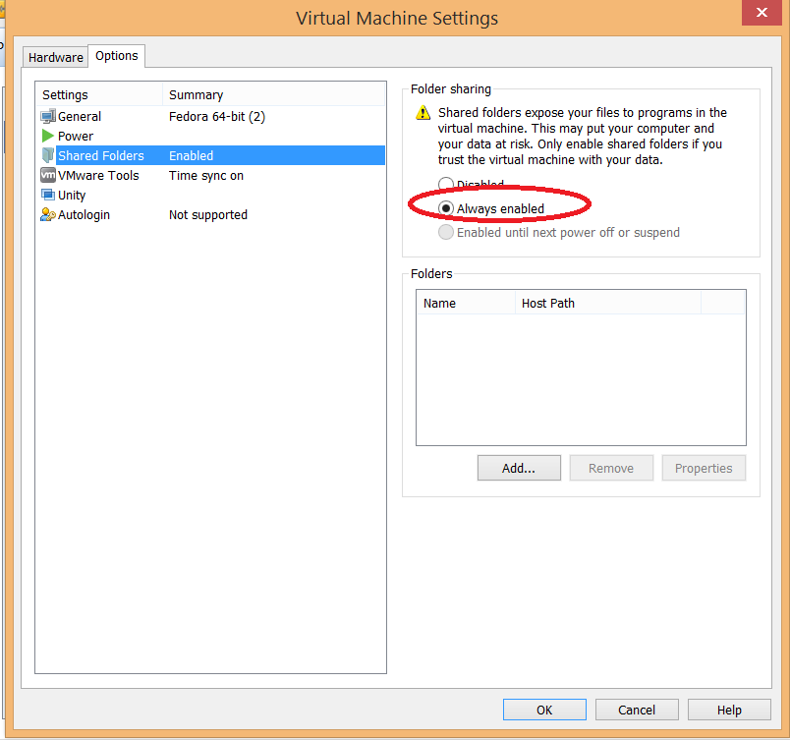Image resolution: width=790 pixels, height=740 pixels.
Task: Click the Remove folder button
Action: coord(611,468)
